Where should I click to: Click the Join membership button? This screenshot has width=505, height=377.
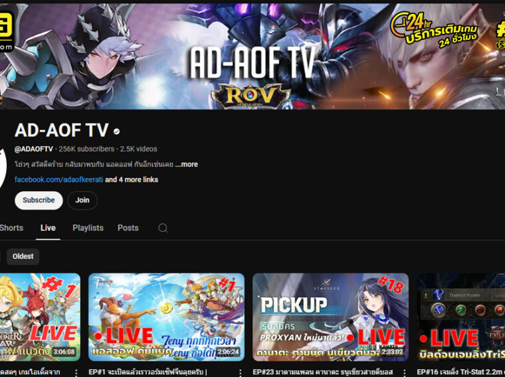click(82, 200)
